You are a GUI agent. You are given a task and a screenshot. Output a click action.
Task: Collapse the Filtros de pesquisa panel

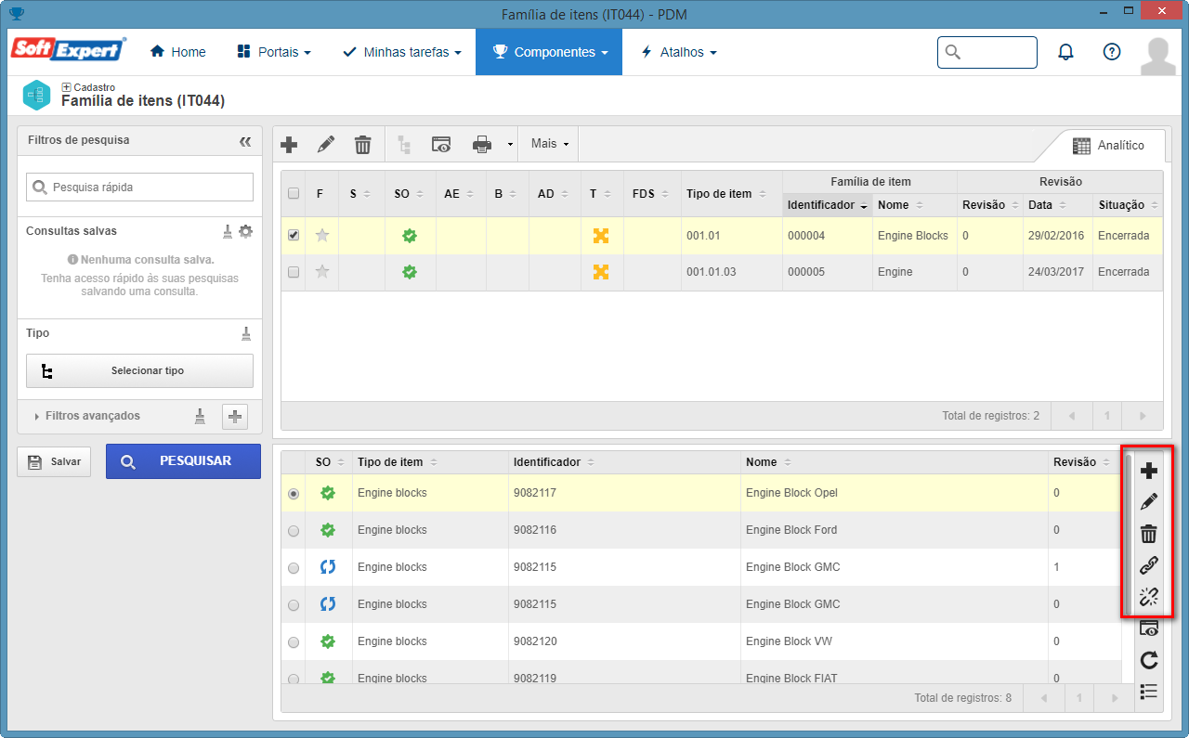[245, 141]
